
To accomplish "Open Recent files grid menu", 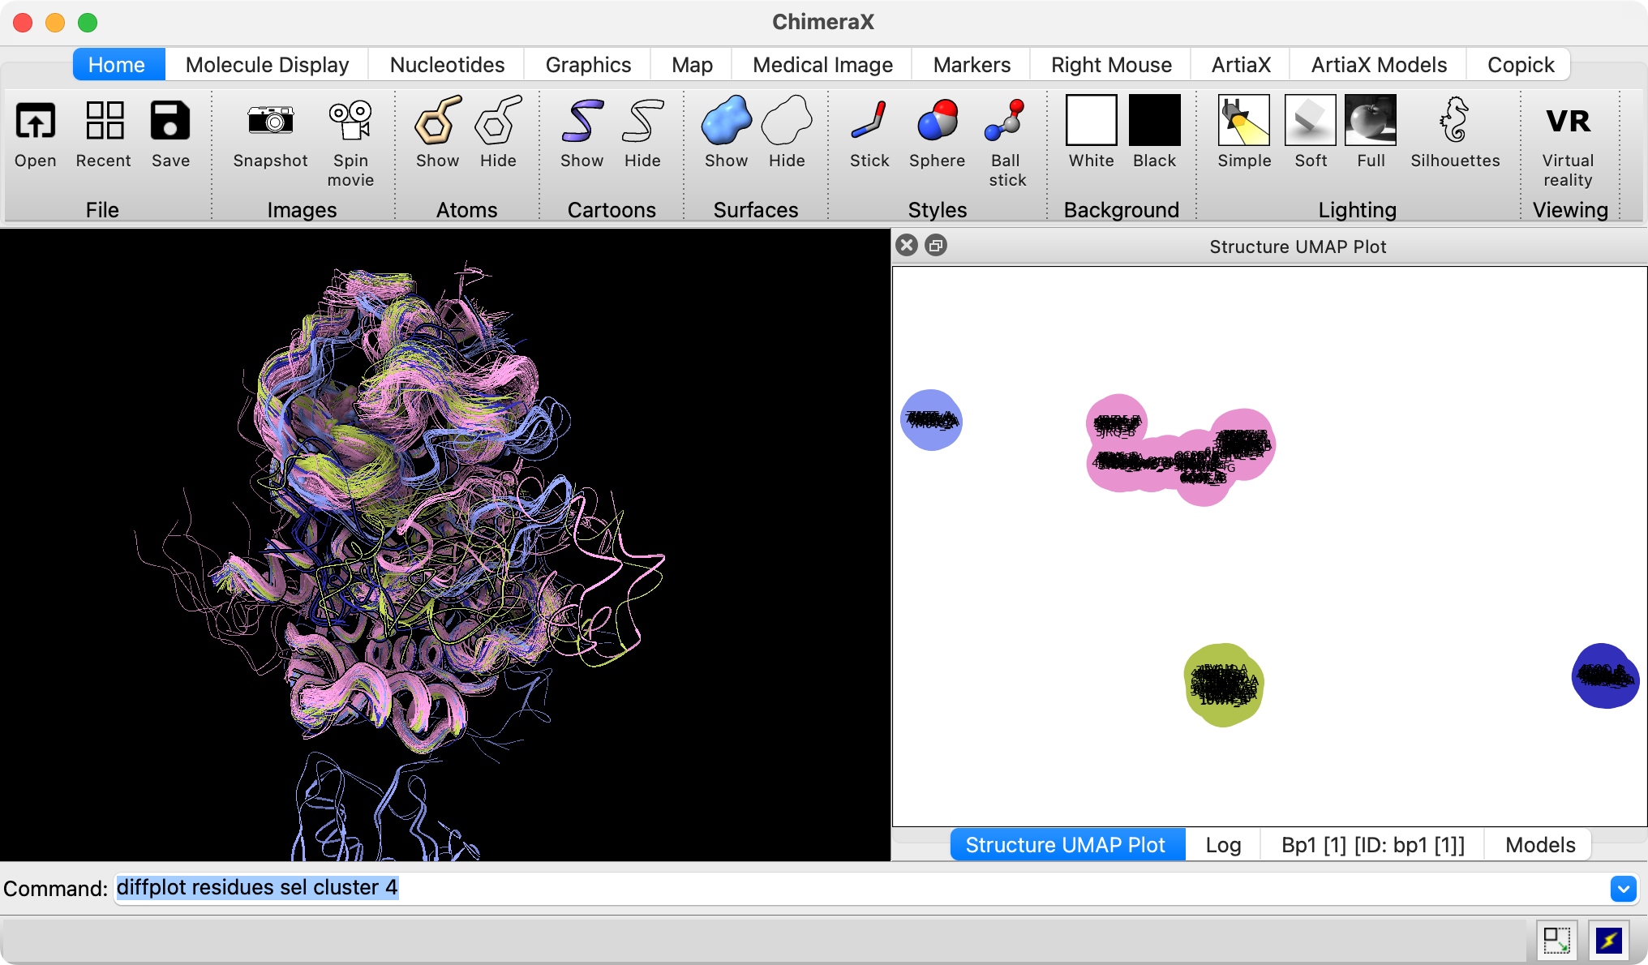I will point(104,121).
